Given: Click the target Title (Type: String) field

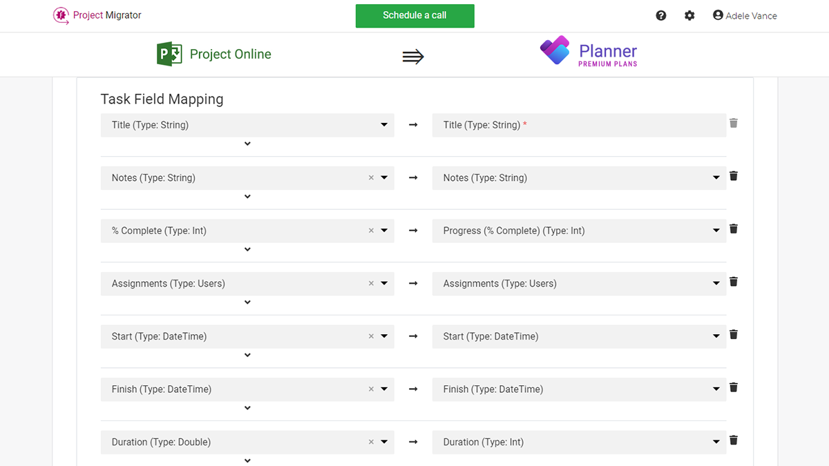Looking at the screenshot, I should pos(579,125).
